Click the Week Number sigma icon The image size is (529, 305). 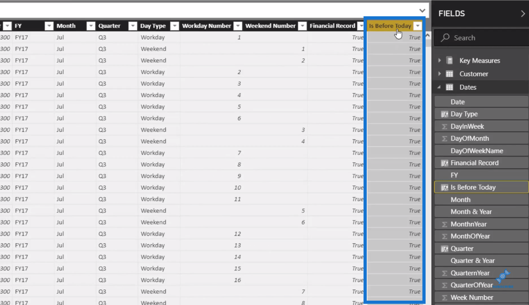(x=445, y=297)
